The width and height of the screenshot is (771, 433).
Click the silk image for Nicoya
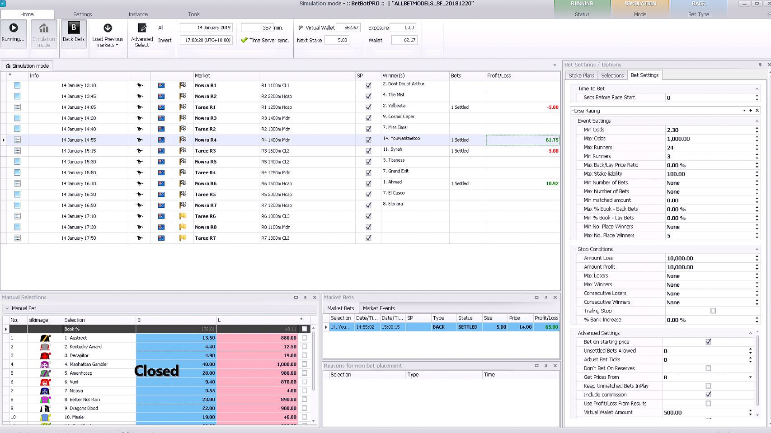[x=45, y=391]
